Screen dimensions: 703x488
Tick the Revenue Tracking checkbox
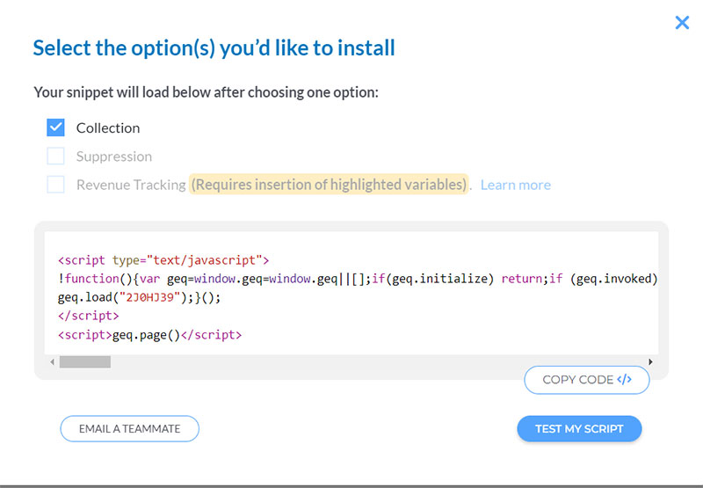click(56, 185)
